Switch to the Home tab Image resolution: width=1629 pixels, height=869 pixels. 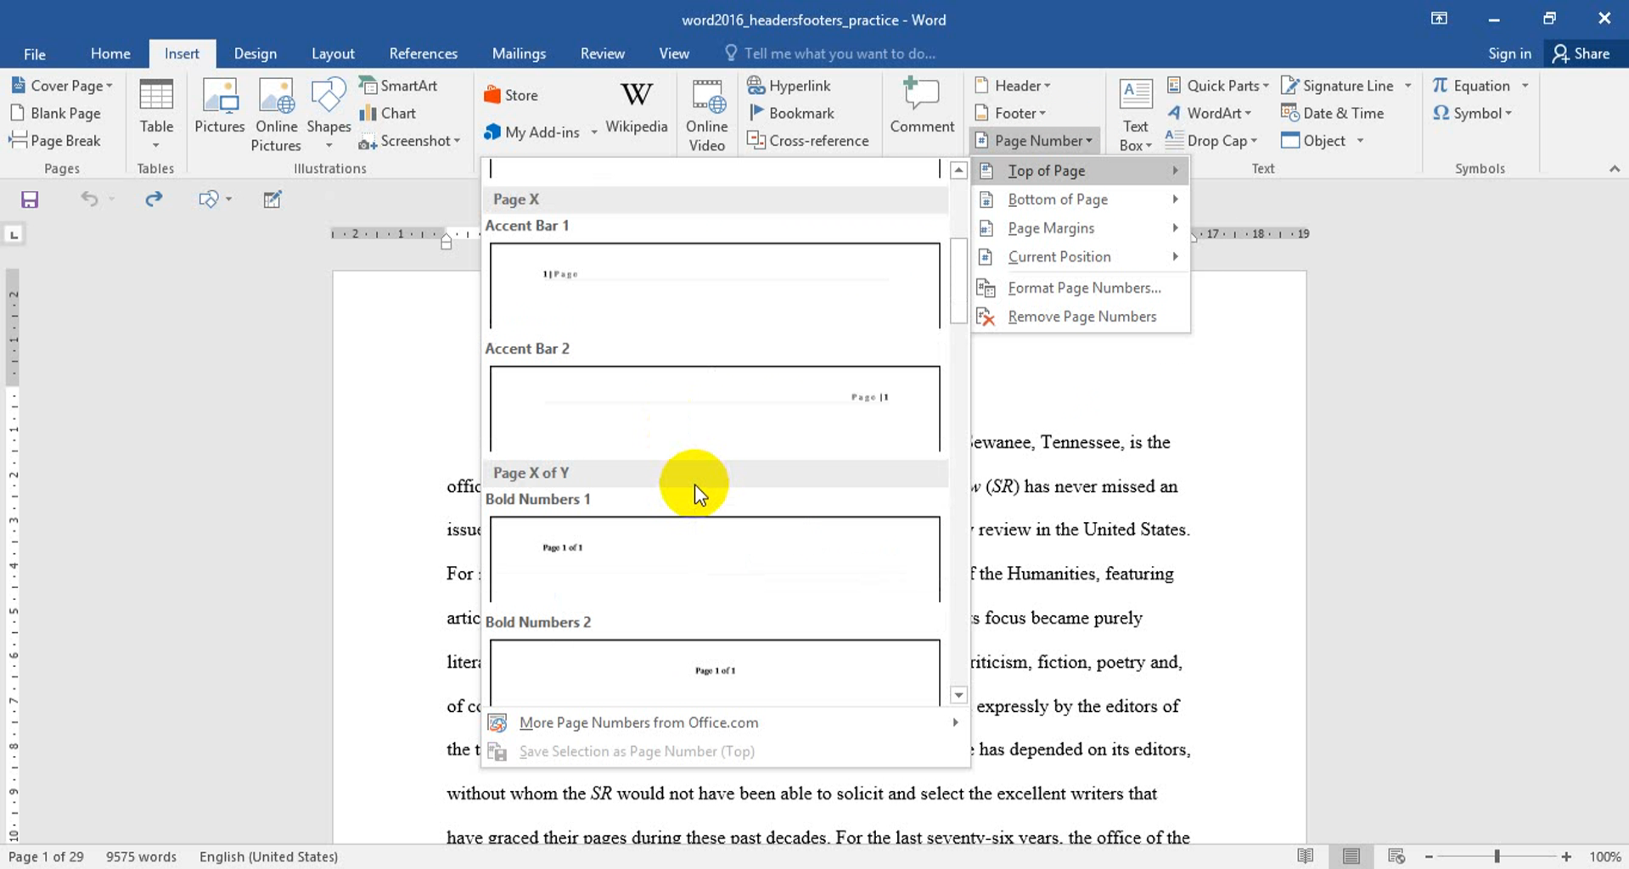(x=110, y=53)
